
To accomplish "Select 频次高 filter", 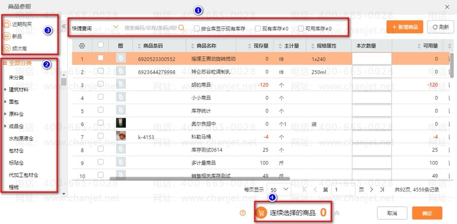I will pyautogui.click(x=19, y=48).
